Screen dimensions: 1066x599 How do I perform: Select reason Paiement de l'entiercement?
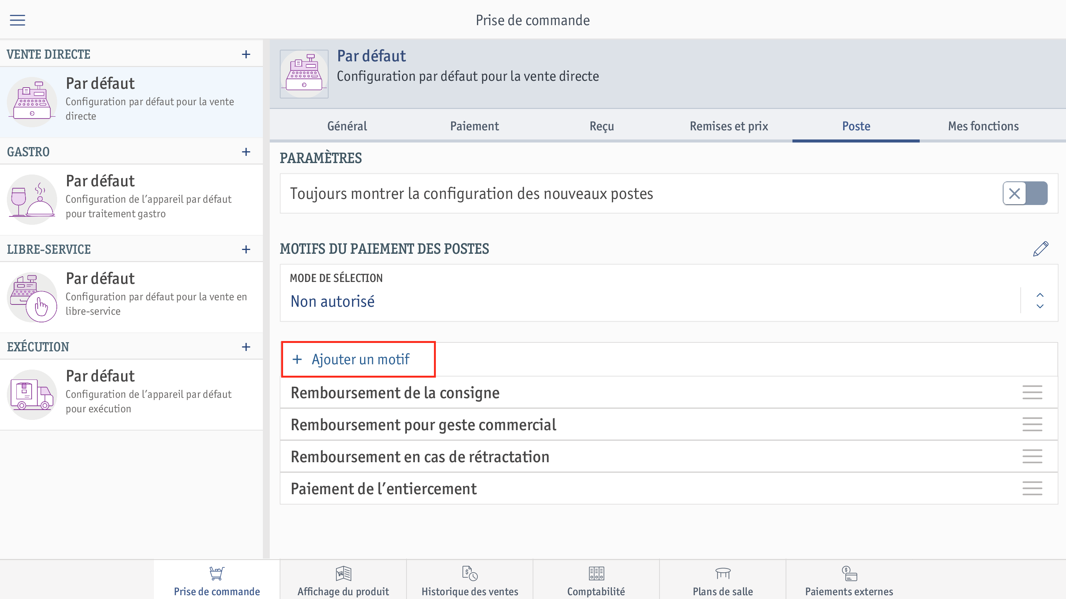(669, 488)
